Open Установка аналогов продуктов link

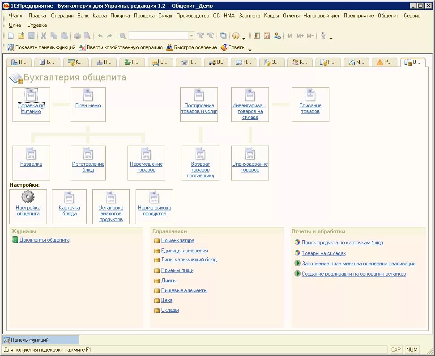click(x=111, y=214)
